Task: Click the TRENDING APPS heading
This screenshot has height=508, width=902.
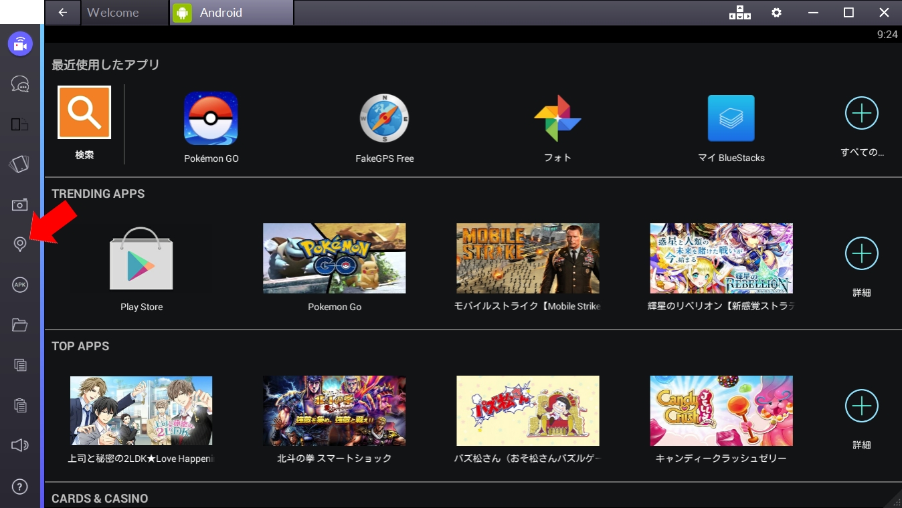Action: coord(98,194)
